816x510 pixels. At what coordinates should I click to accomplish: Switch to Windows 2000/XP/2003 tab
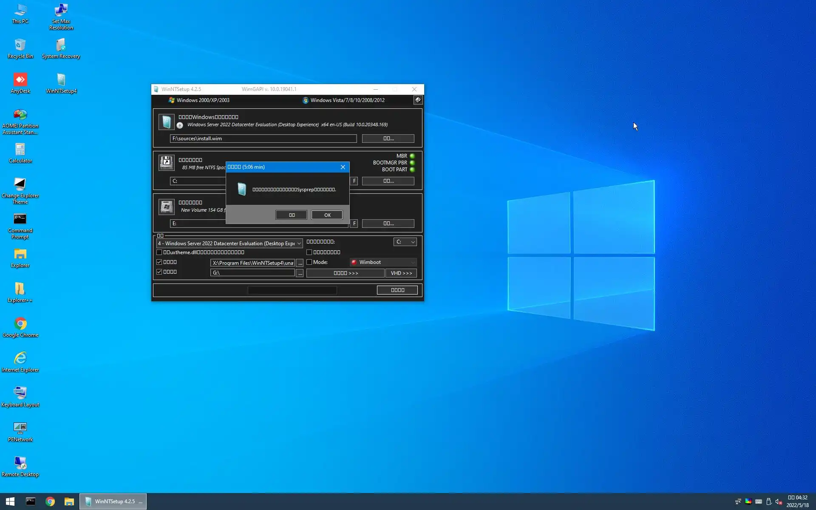point(199,100)
